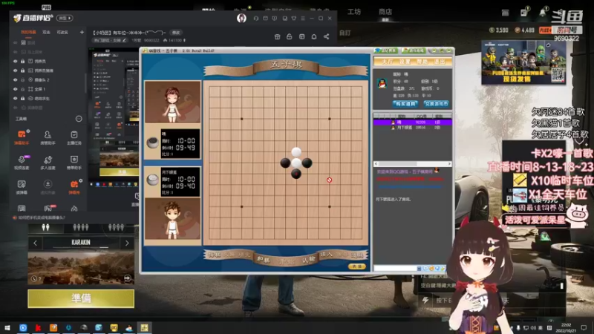
Task: Click the PUBG inventory icon beside the bell
Action: 523,13
